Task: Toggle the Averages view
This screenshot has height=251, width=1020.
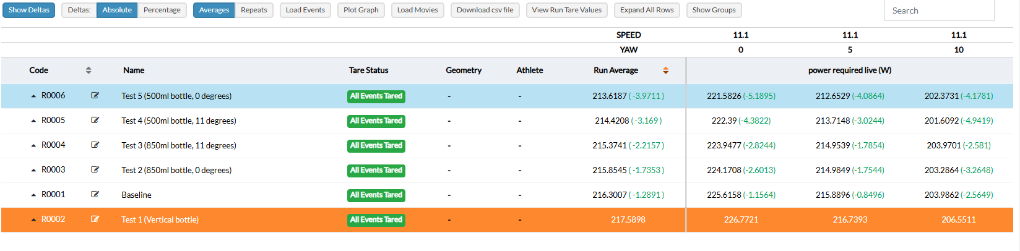Action: pos(214,10)
